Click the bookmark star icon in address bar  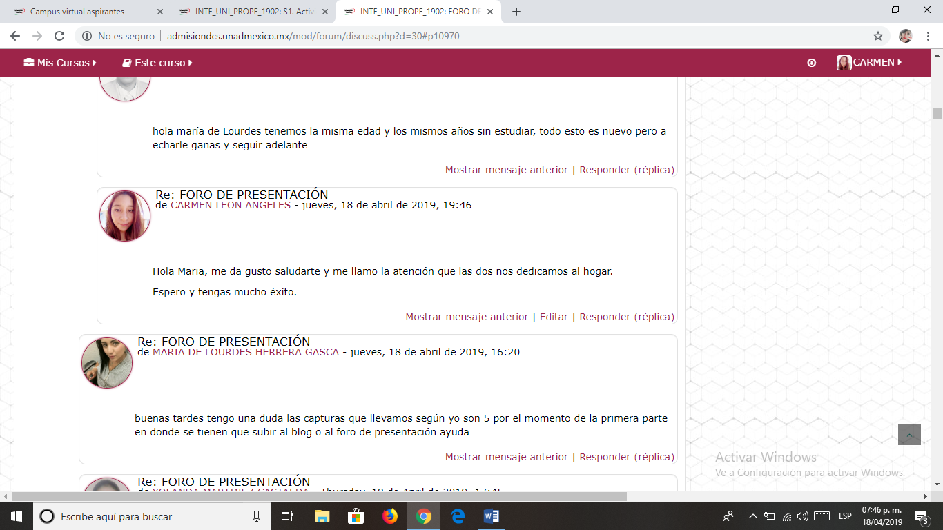[877, 36]
